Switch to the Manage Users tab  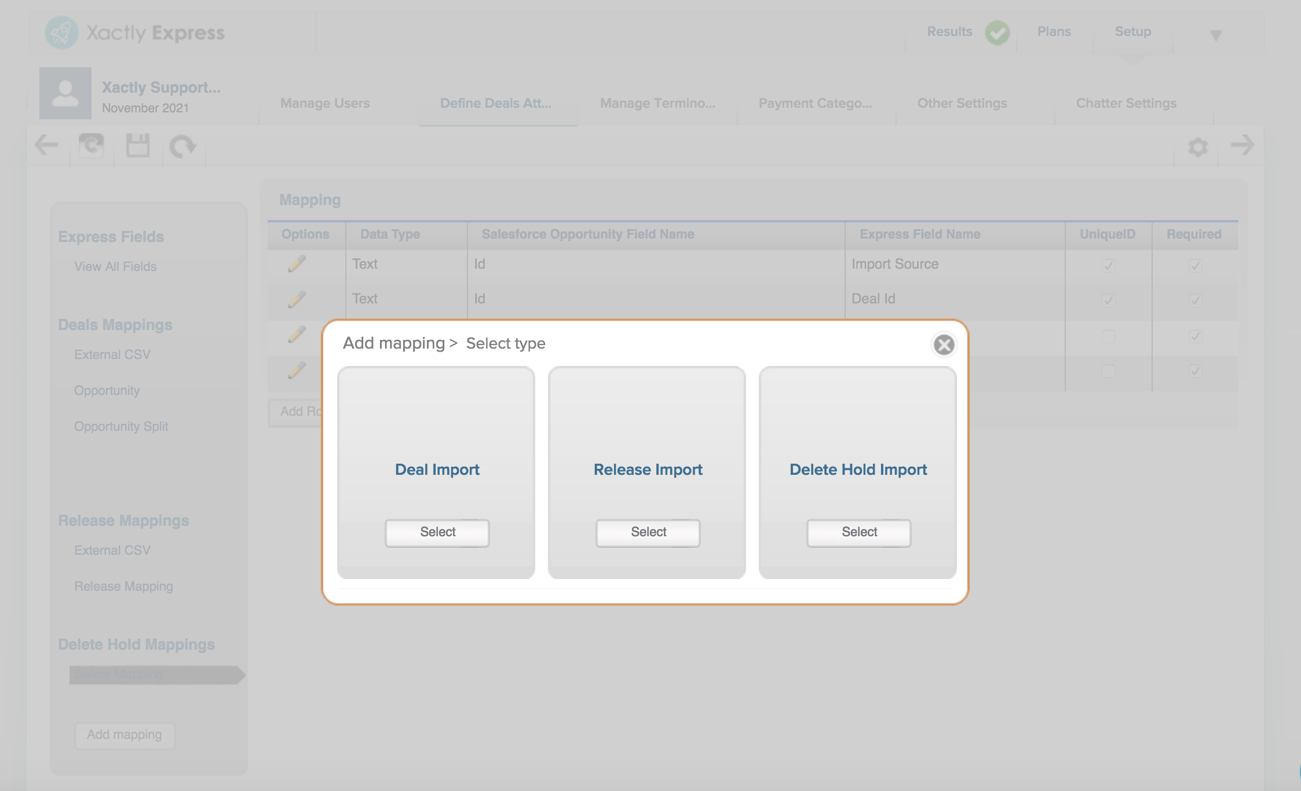(325, 103)
